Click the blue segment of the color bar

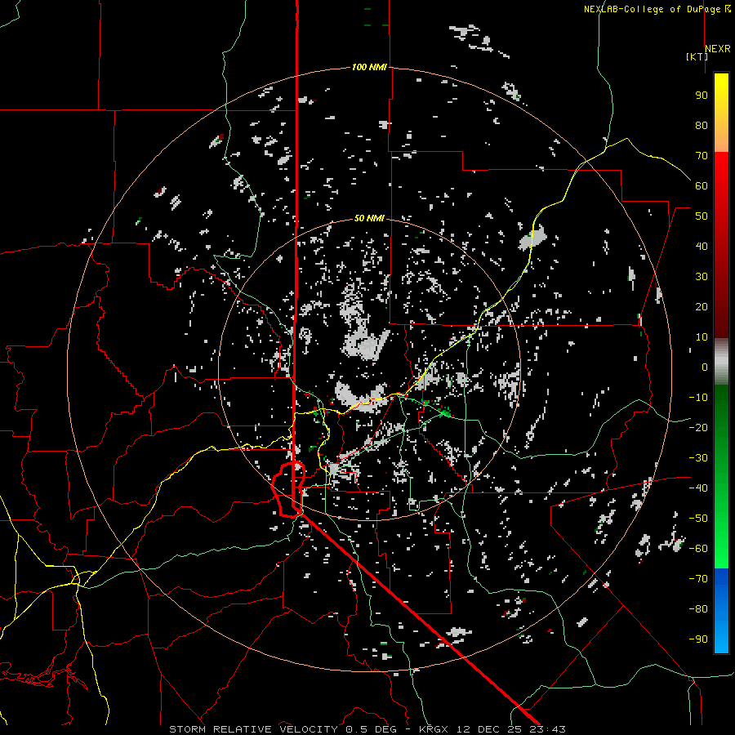pos(721,611)
